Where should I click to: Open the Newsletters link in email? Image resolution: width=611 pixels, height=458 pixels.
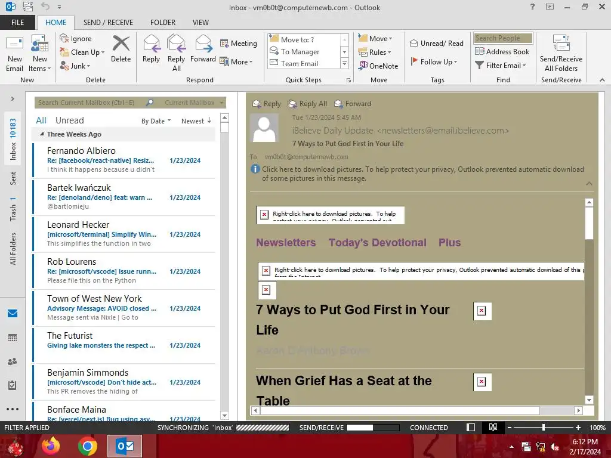(286, 243)
